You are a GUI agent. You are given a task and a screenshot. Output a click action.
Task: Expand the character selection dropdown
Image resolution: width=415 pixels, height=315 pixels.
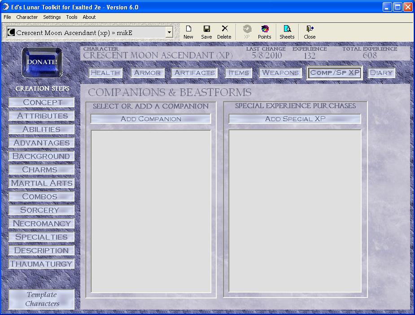pos(169,32)
